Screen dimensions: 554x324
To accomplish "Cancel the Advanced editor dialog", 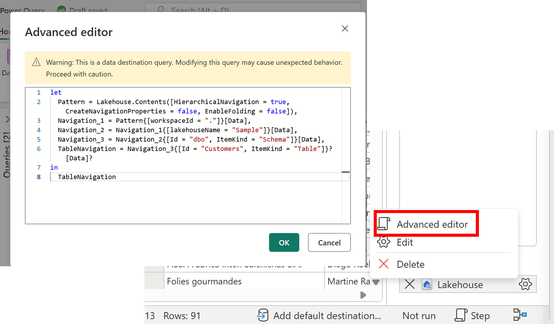I will coord(329,242).
